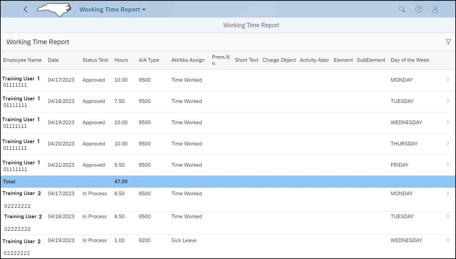Screen dimensions: 456x259
Task: Open the search magnifier icon
Action: [x=402, y=9]
